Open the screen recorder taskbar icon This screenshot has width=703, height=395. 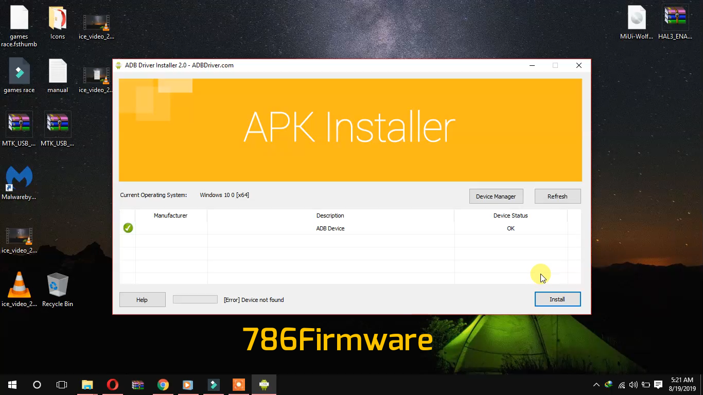pyautogui.click(x=238, y=384)
